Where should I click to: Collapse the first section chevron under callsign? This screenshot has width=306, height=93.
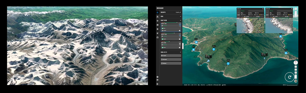tap(181, 16)
